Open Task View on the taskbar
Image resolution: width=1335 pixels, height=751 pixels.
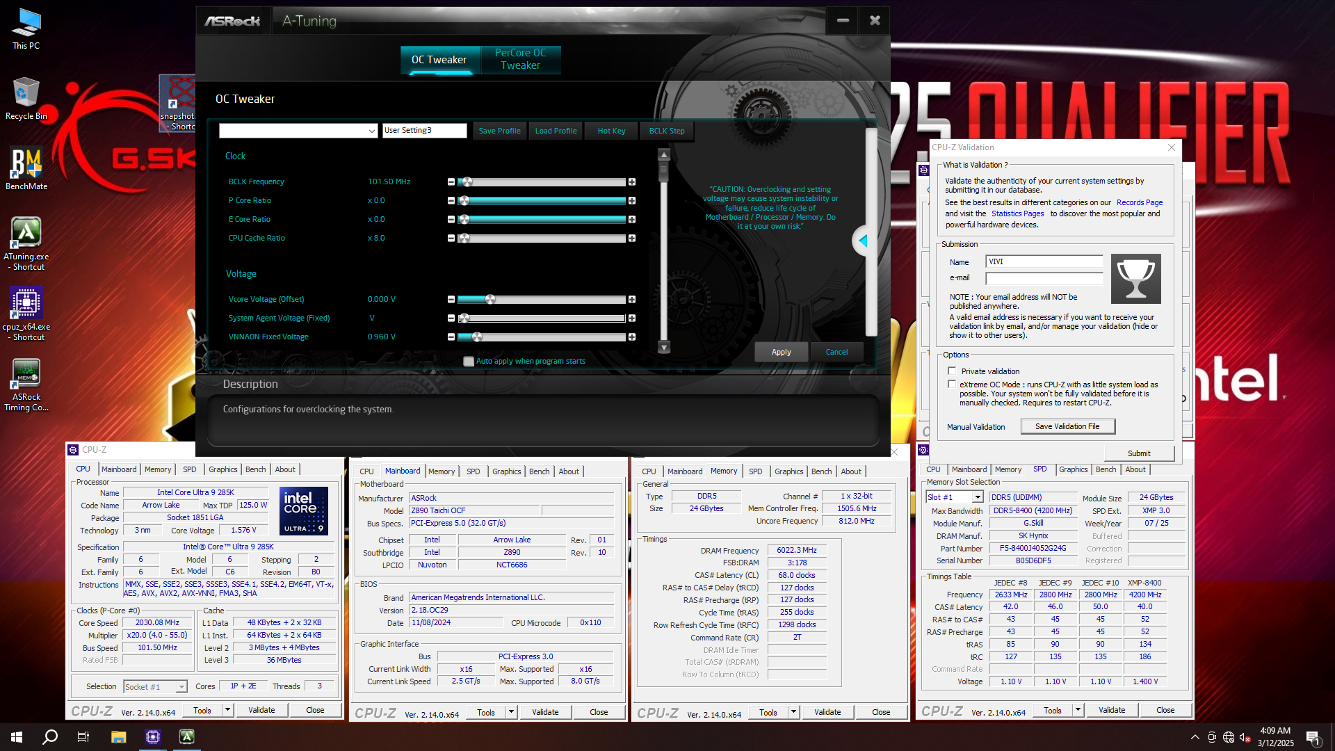(x=83, y=737)
